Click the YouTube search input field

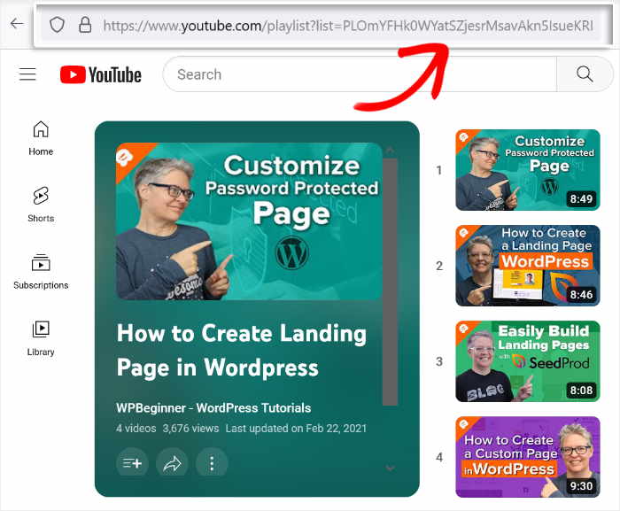359,74
